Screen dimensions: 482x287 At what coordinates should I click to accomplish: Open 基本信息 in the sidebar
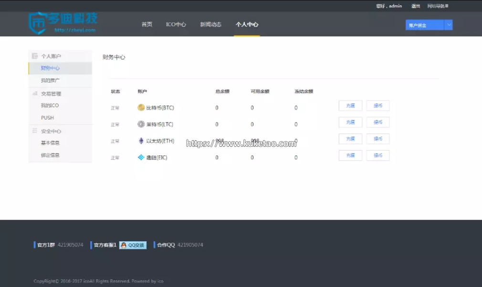coord(50,143)
